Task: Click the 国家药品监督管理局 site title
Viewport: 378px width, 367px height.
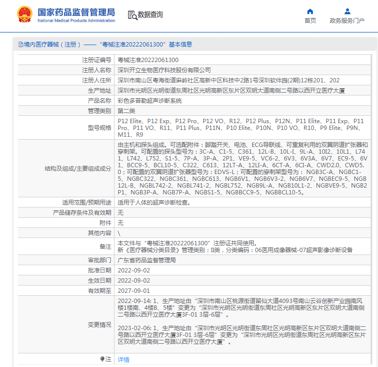Action: tap(76, 12)
